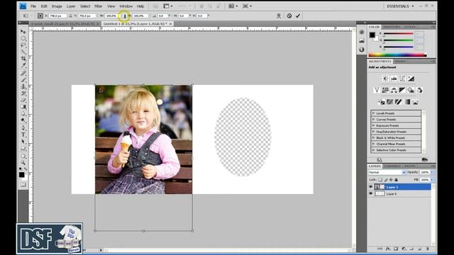Expand Channel Mixer Presets

(x=374, y=144)
